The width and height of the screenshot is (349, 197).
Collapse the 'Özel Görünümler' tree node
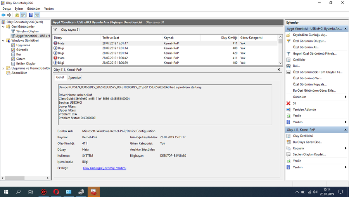click(x=3, y=27)
